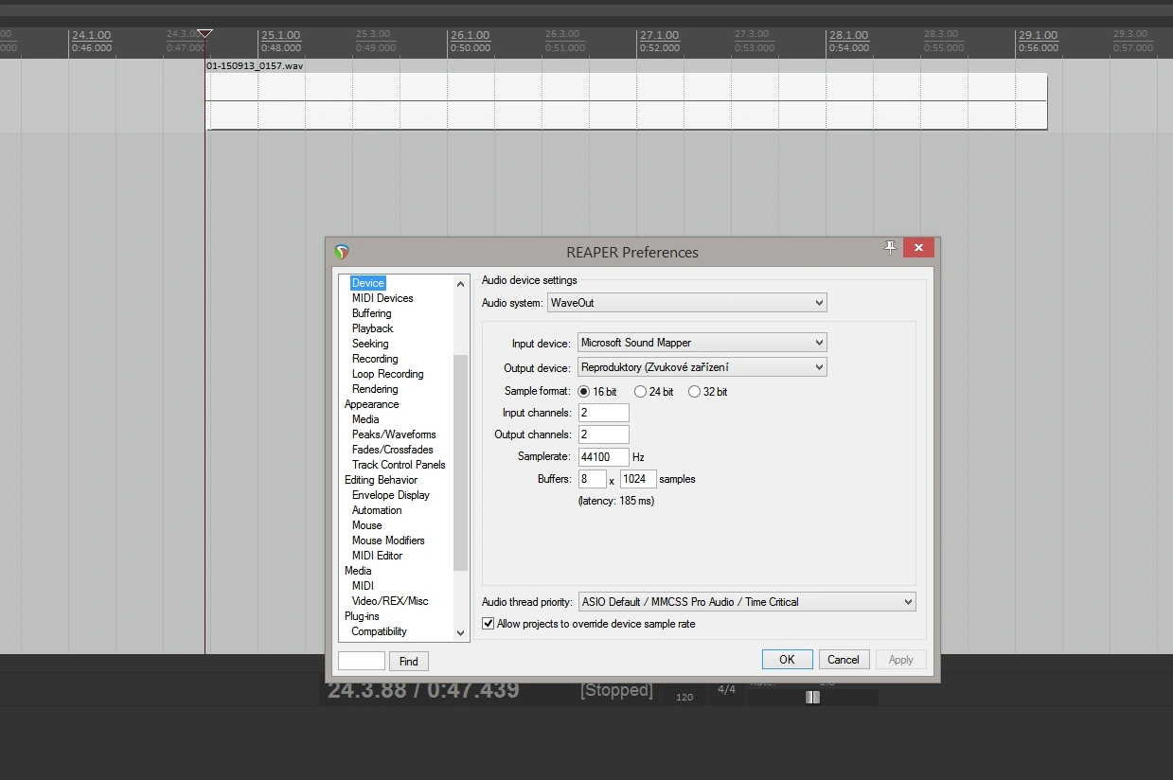The width and height of the screenshot is (1173, 780).
Task: Click the preferences tree scroll down arrow
Action: pyautogui.click(x=461, y=632)
